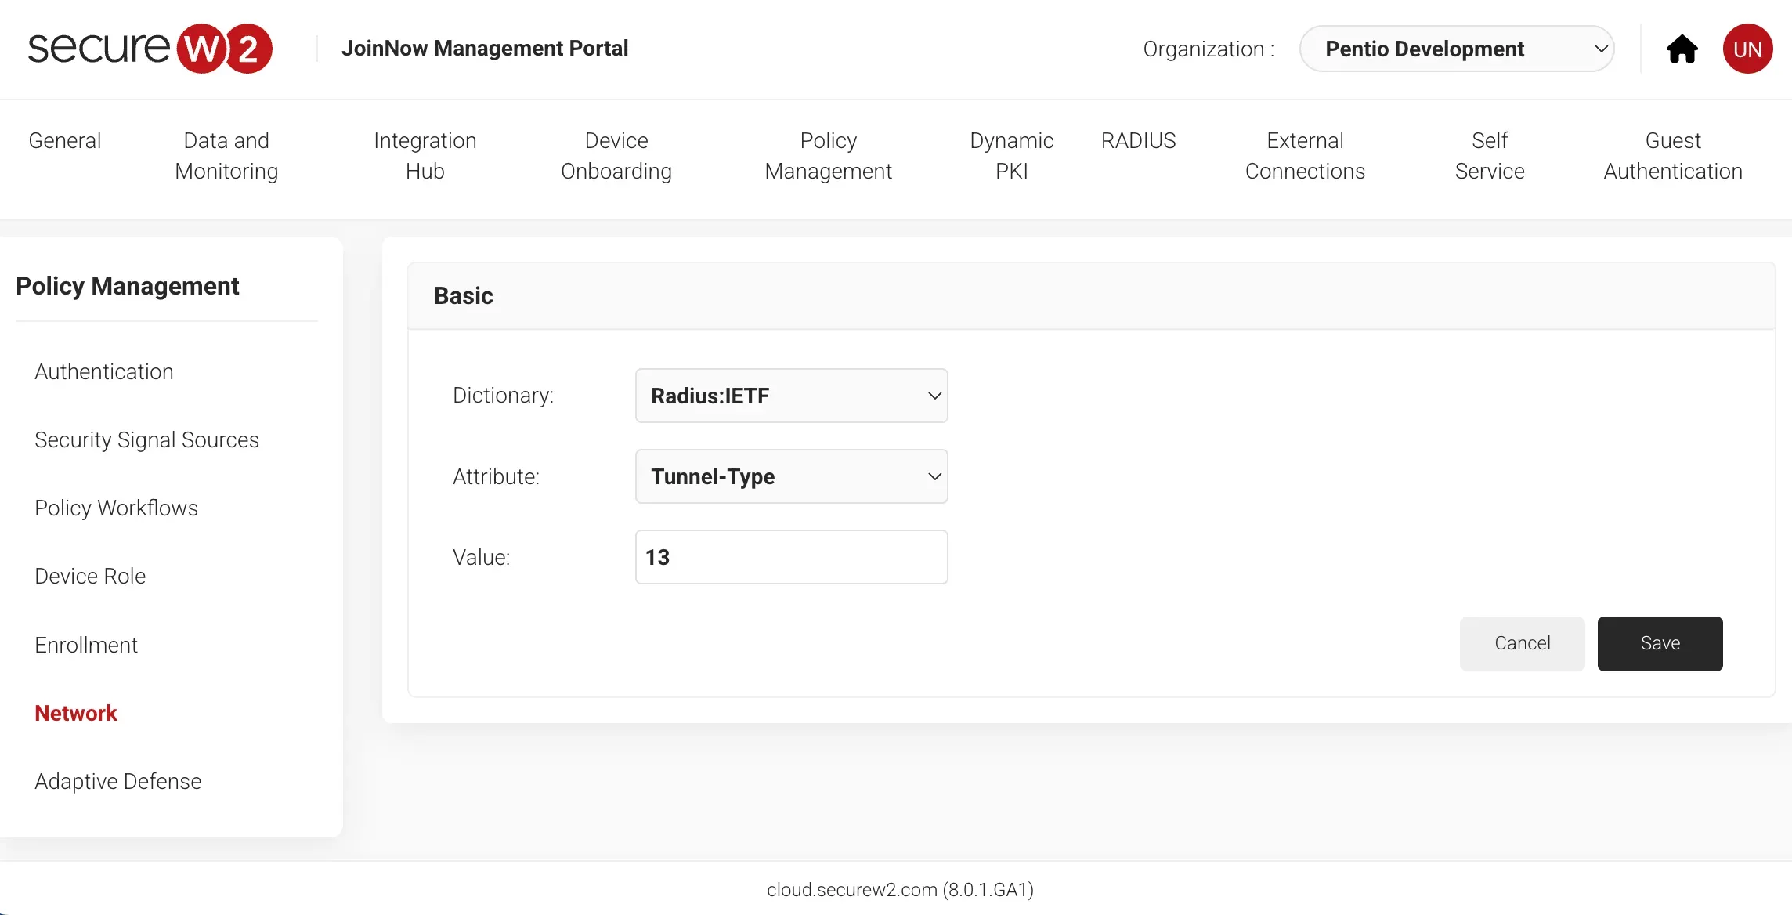This screenshot has height=915, width=1792.
Task: Open Security Signal Sources sidebar link
Action: tap(146, 440)
